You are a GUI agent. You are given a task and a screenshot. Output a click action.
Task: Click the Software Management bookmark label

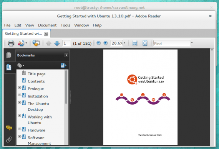click(x=40, y=141)
